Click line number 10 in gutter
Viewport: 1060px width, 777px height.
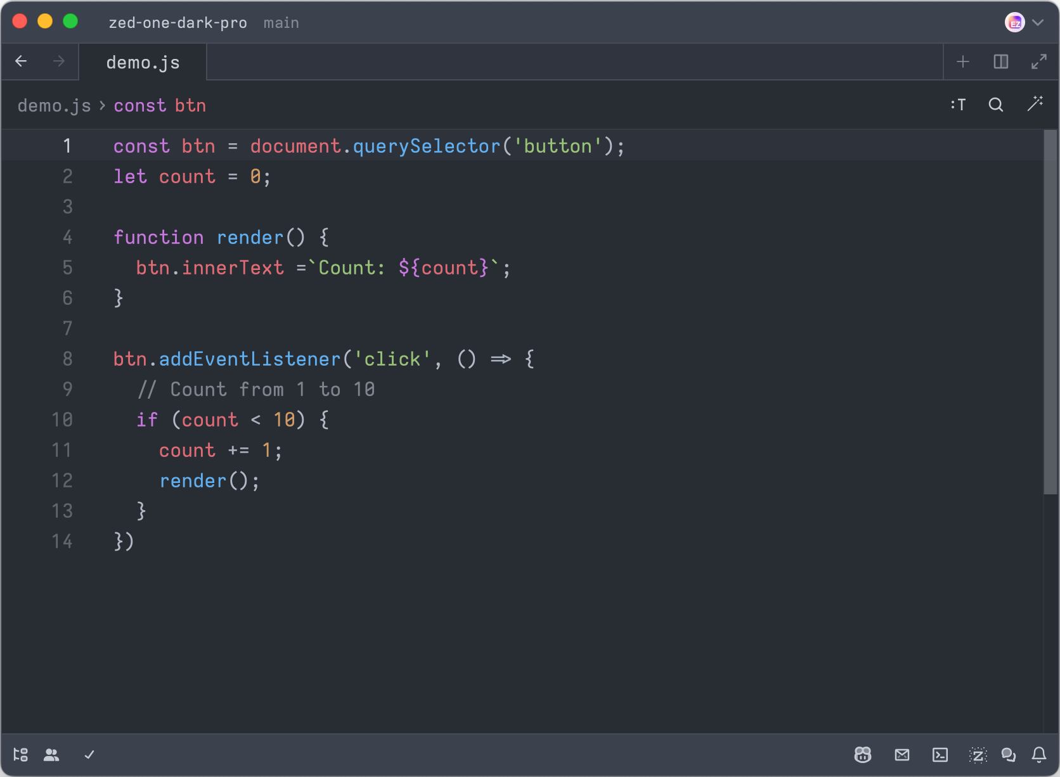point(62,420)
